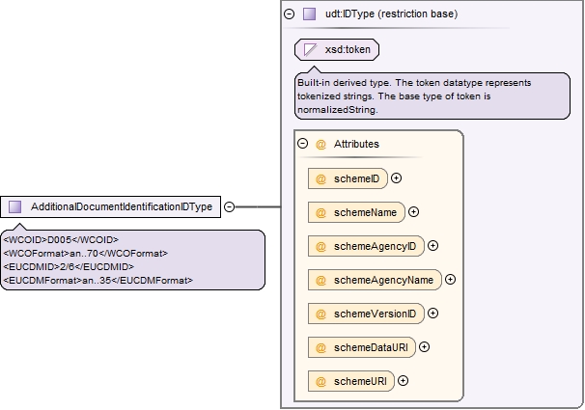Select the schemeName label

[x=365, y=212]
